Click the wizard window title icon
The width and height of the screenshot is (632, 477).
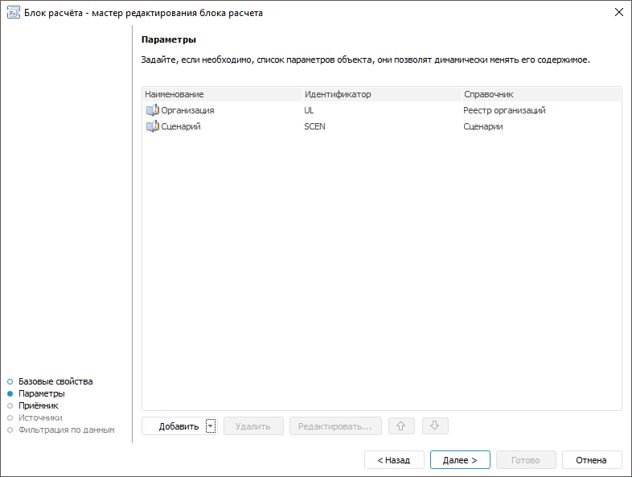[14, 13]
